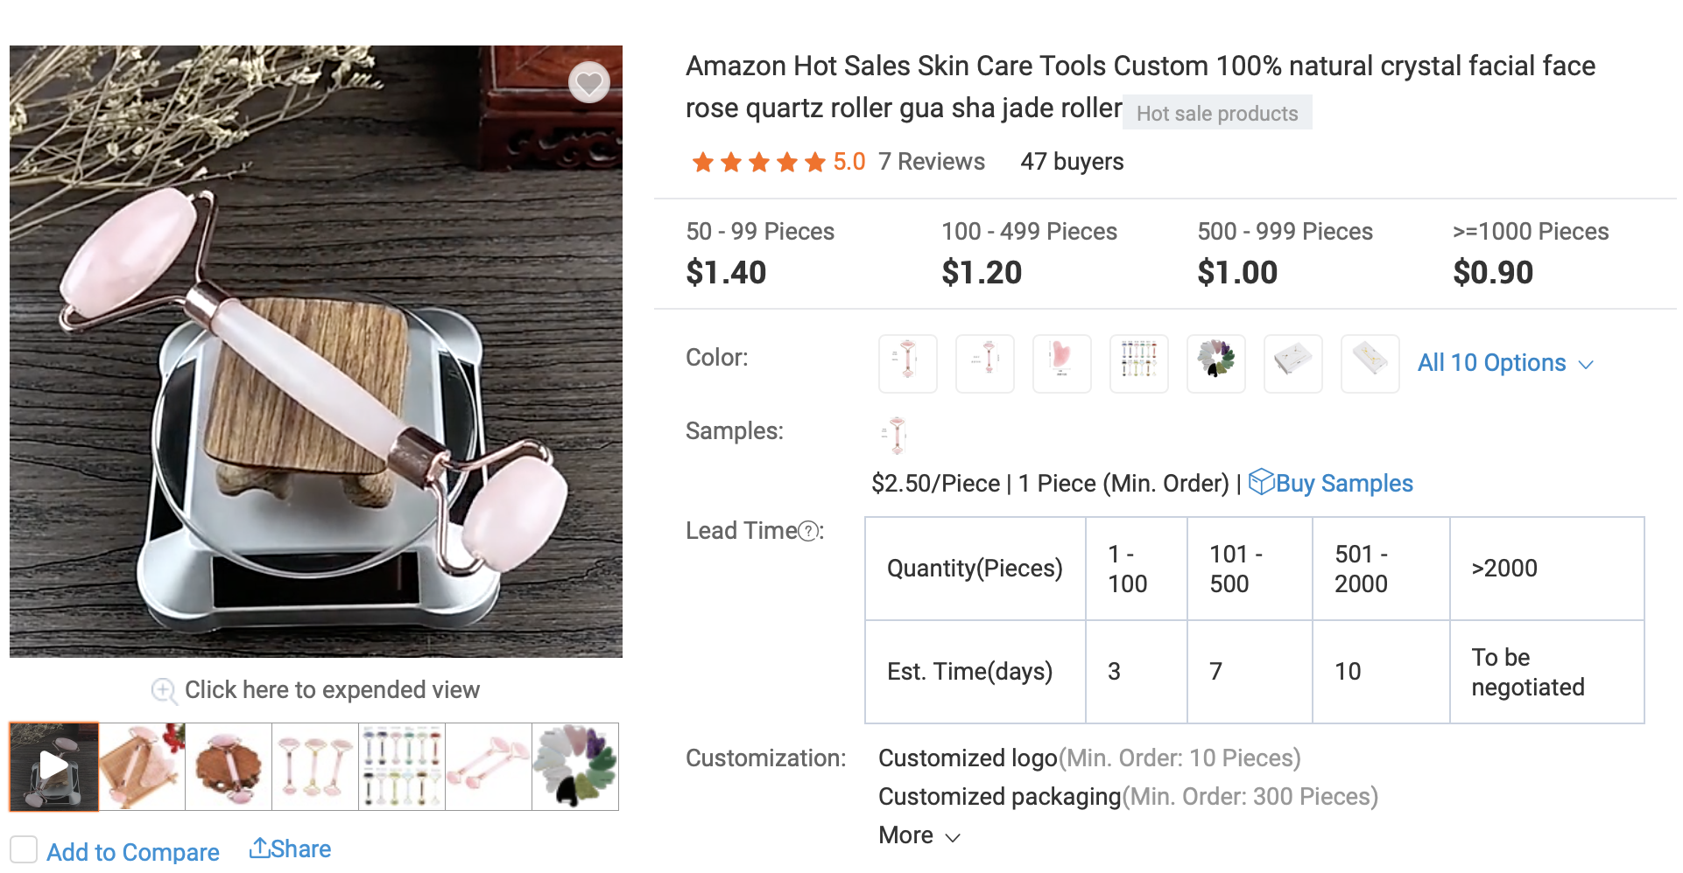Select the multicolor gua sha circle color option
The image size is (1683, 873).
point(1215,363)
